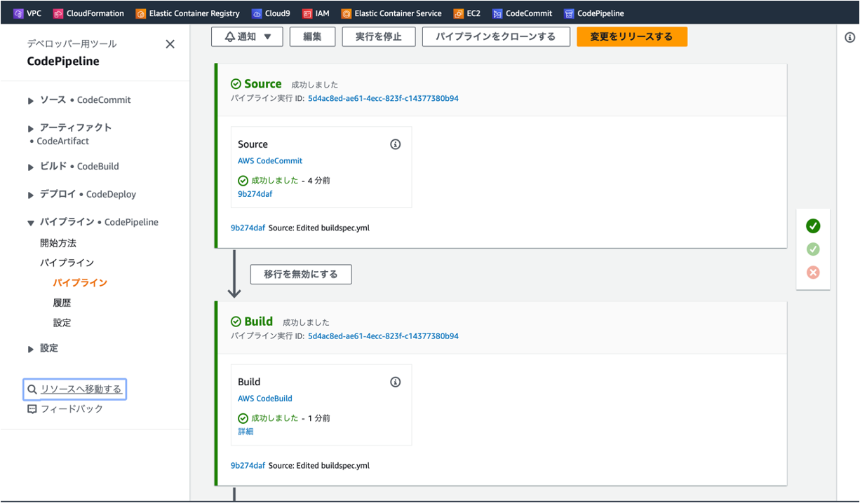Close the CodePipeline sidebar with X icon
The width and height of the screenshot is (860, 503).
170,44
